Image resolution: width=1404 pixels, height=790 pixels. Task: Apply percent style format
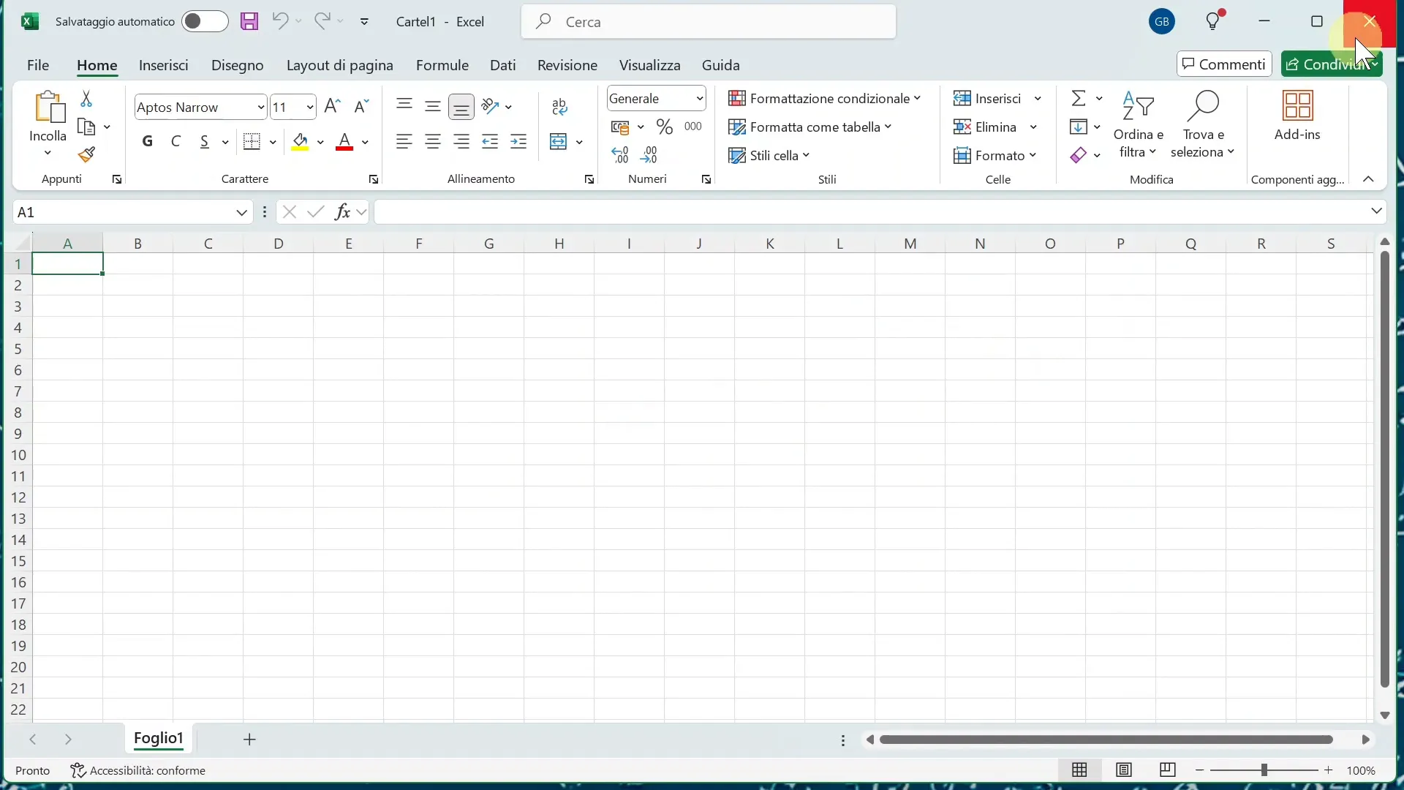coord(665,127)
